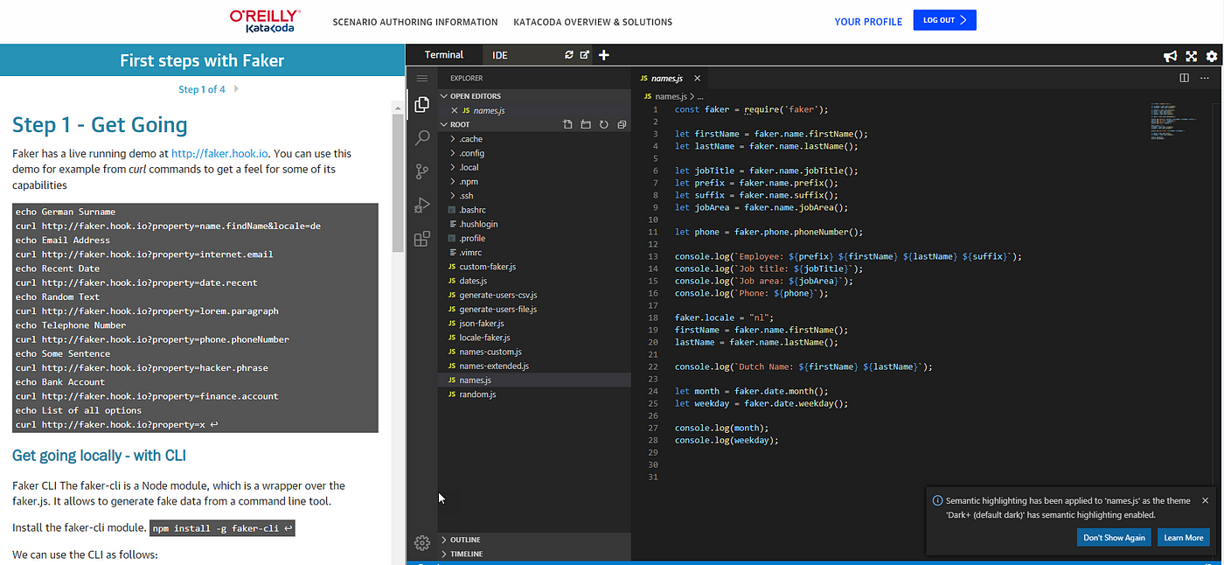Open the .vimrc file
This screenshot has width=1224, height=565.
pos(471,253)
